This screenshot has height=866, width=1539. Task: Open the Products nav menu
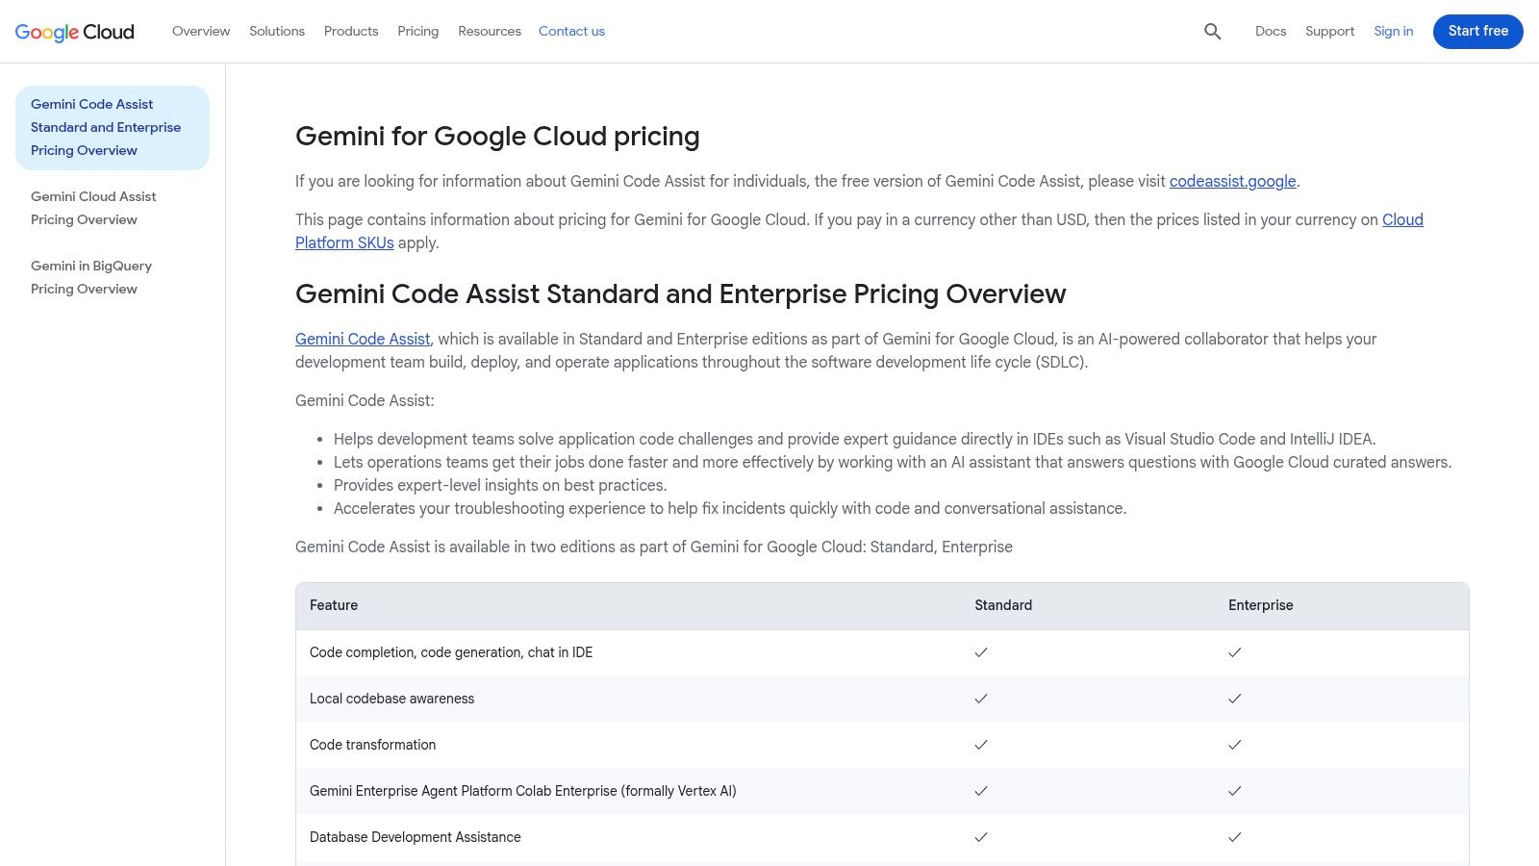pyautogui.click(x=351, y=31)
